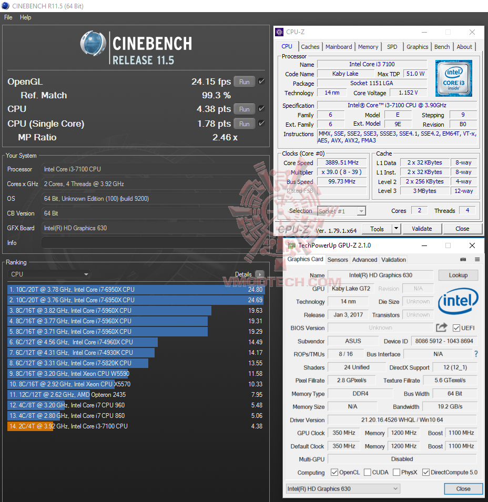Toggle the OpenCL checkbox
Screen dimensions: 488x502
point(334,472)
